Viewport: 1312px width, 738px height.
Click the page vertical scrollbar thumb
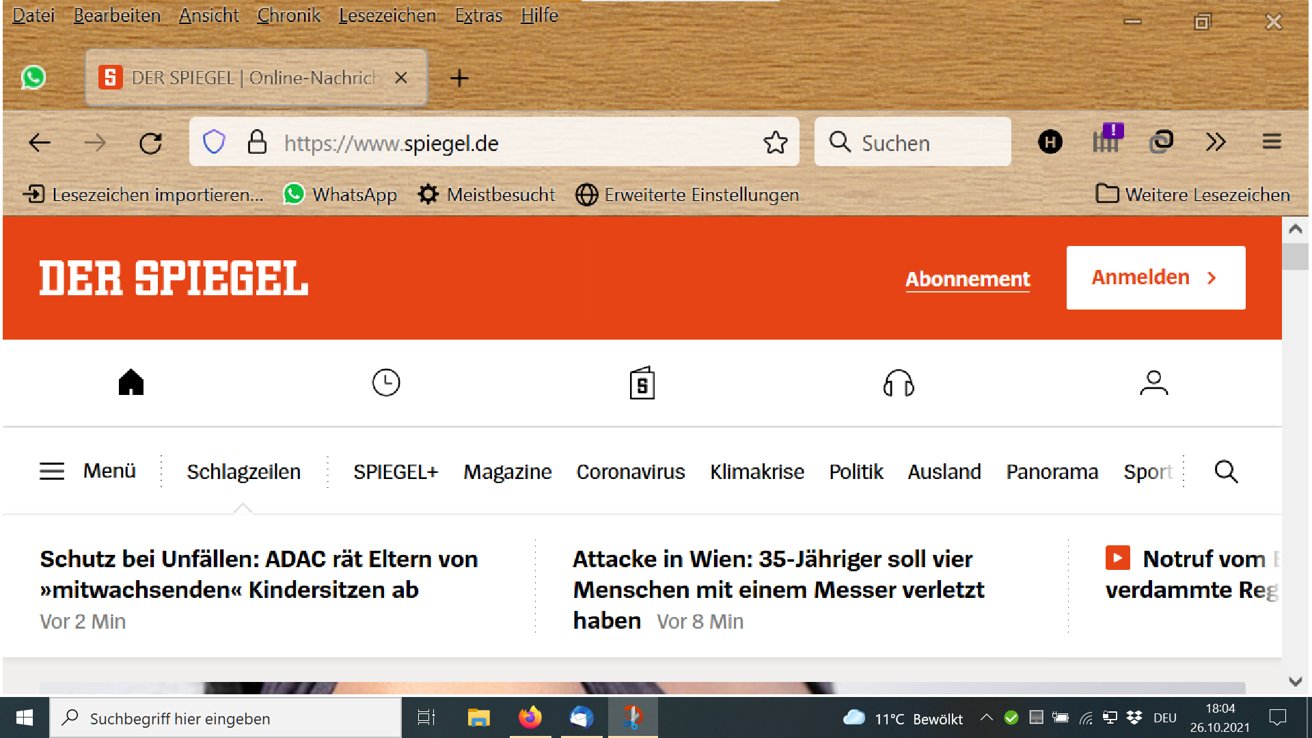click(x=1295, y=256)
